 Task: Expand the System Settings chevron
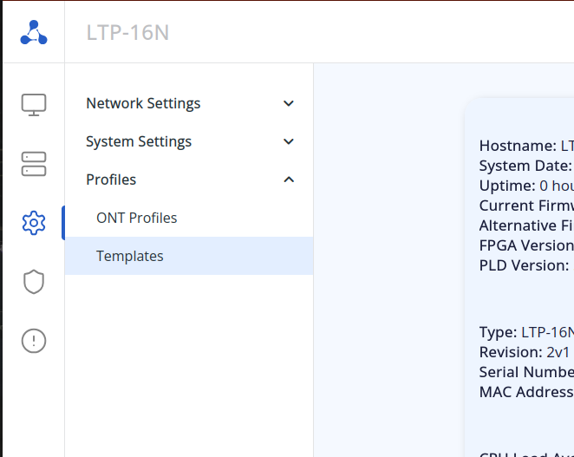(x=289, y=142)
